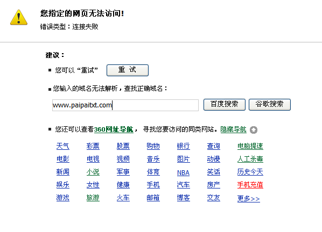Viewport: 322px width, 232px height.
Task: Collapse navigation via 隐藏导航 link
Action: (233, 129)
